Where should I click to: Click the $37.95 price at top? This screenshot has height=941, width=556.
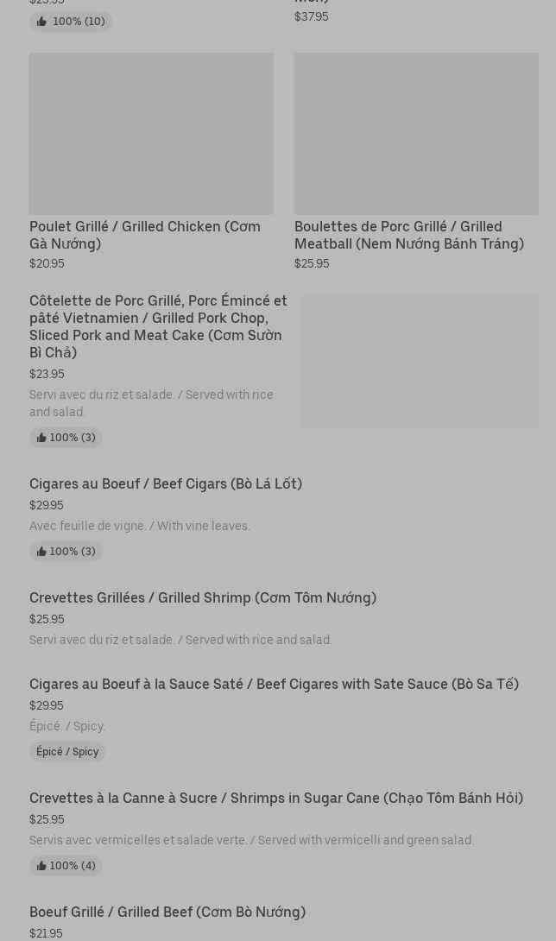click(311, 16)
